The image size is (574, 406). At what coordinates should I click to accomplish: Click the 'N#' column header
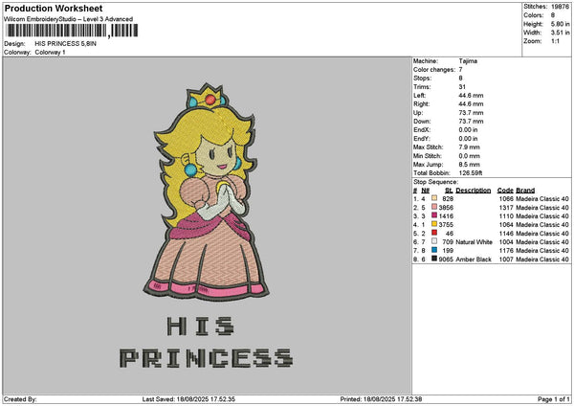point(425,191)
